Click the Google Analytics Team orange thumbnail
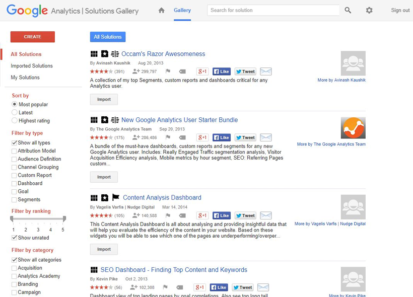The height and width of the screenshot is (297, 413). pyautogui.click(x=353, y=128)
